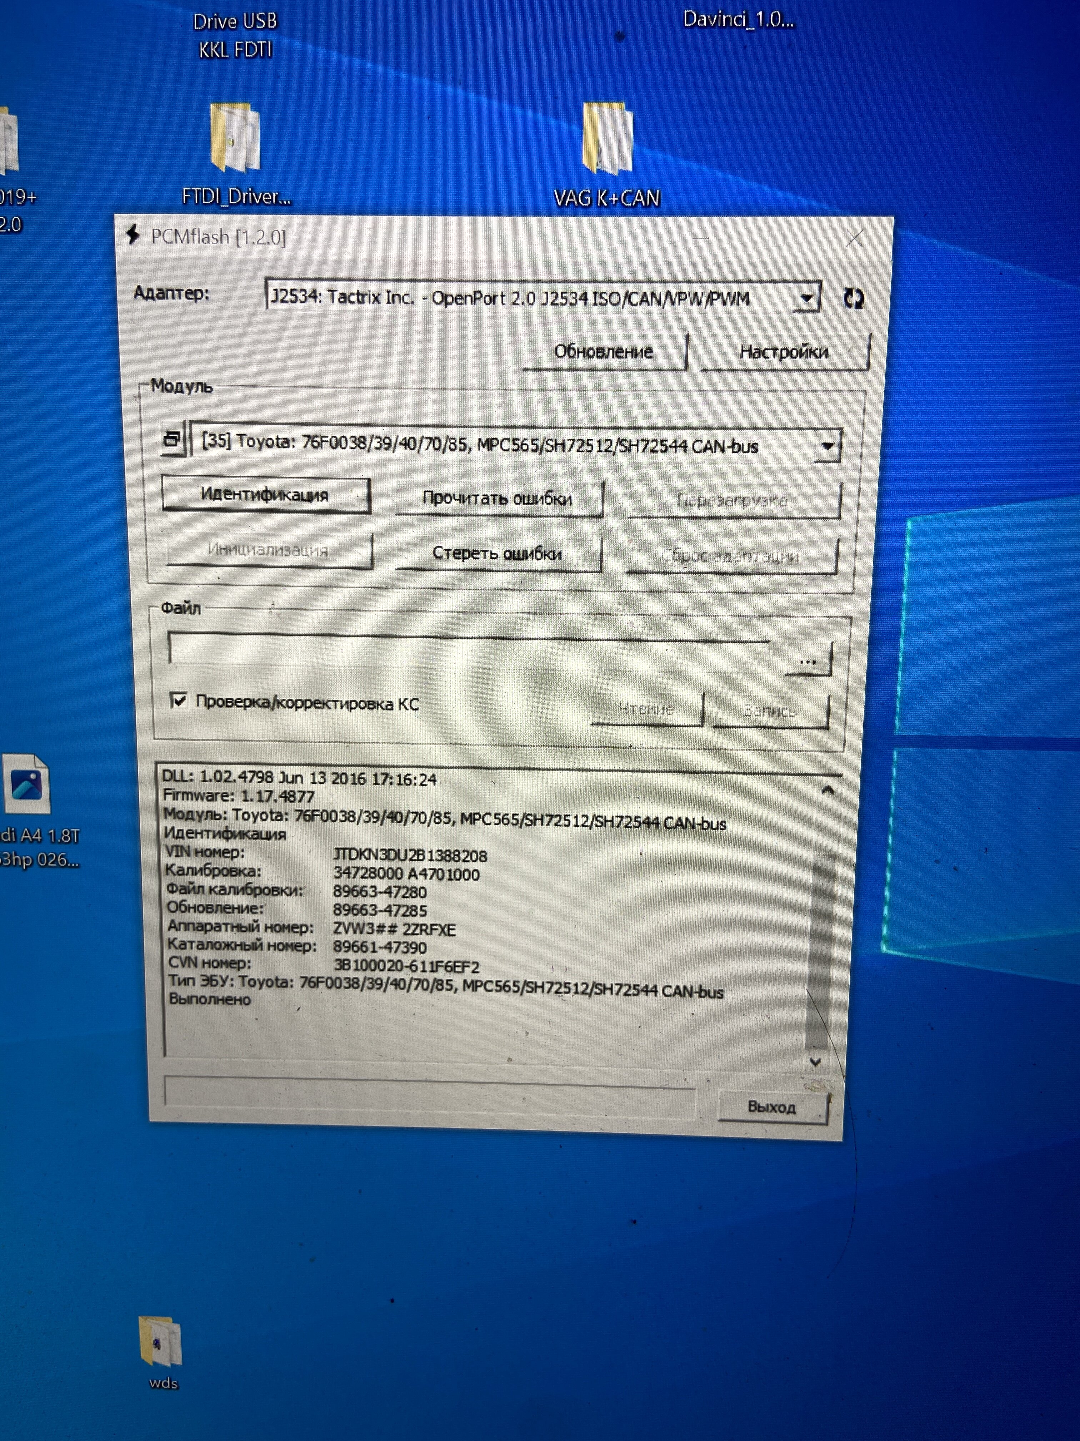Expand the Toyota module selection dropdown
Image resolution: width=1080 pixels, height=1441 pixels.
[x=827, y=447]
